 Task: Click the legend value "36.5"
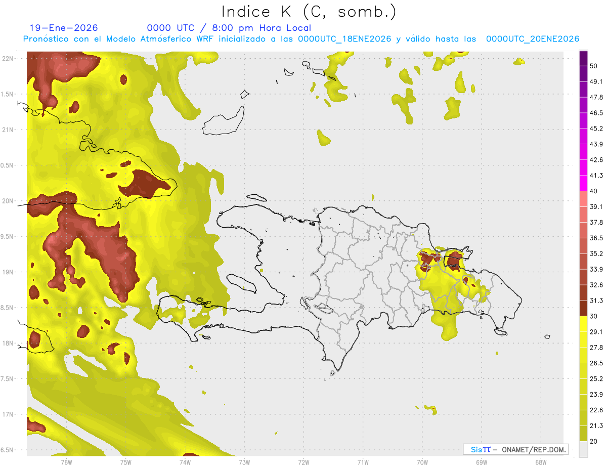tap(596, 238)
